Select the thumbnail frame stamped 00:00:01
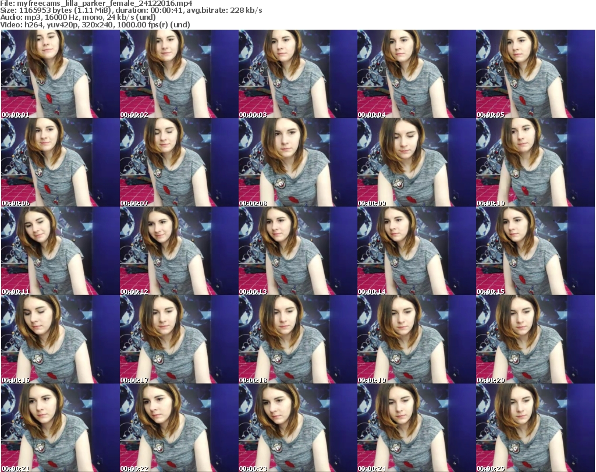Screen dimensions: 596x472 tap(60, 74)
